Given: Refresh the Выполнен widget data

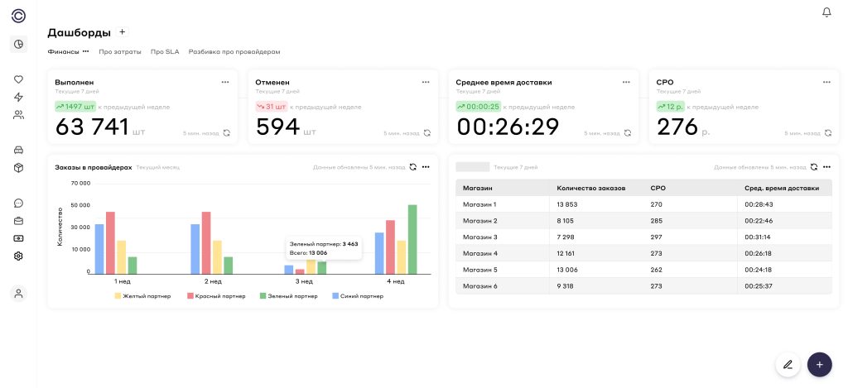Looking at the screenshot, I should [x=226, y=132].
